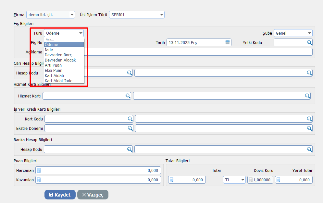Screen dimensions: 323x203
Task: Open the Şube dropdown set to Genel
Action: [309, 33]
